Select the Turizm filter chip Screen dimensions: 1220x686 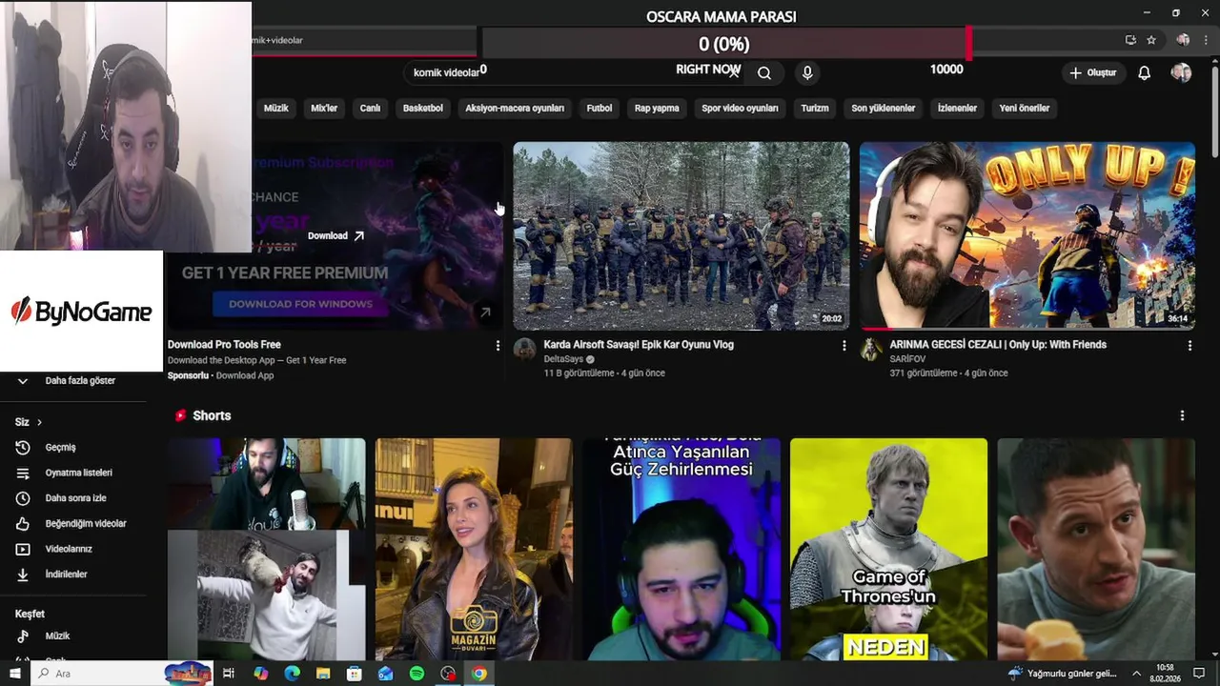815,108
